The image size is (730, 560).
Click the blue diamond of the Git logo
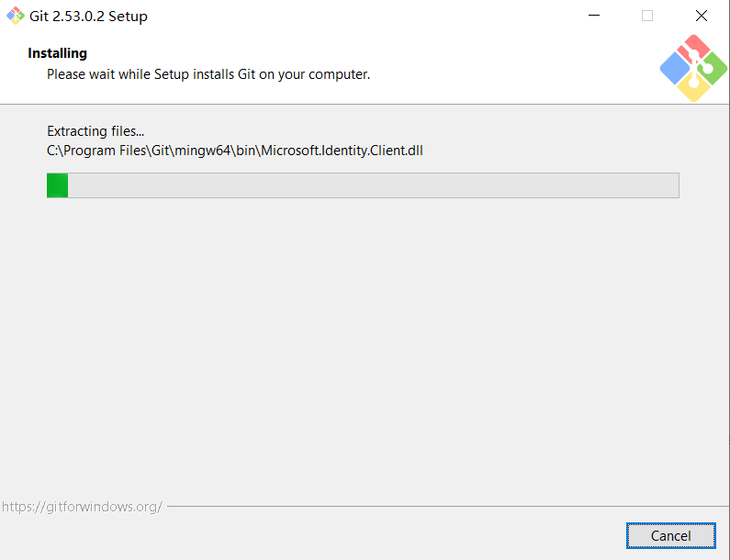676,68
